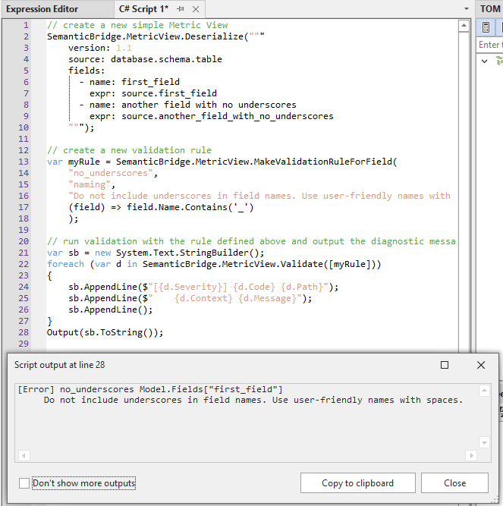Click the model cube icon in TOM tree
Viewport: 503px width, 506px height.
(x=499, y=61)
